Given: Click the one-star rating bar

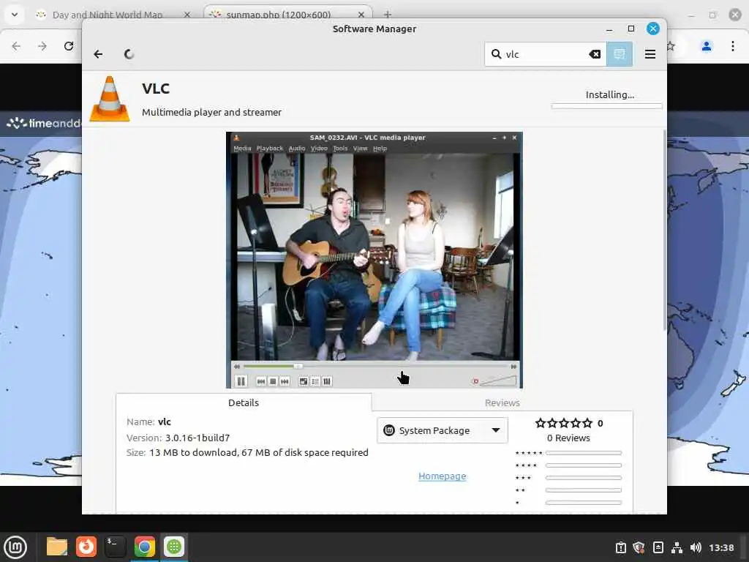Looking at the screenshot, I should click(x=583, y=502).
